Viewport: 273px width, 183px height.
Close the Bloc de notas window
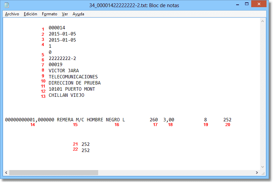coord(259,4)
